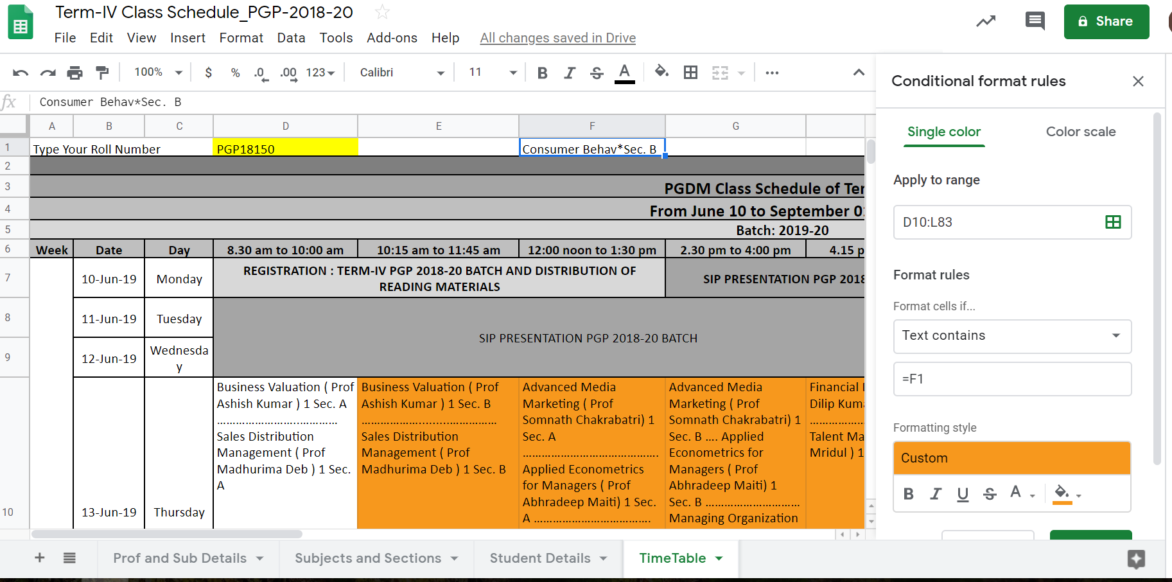Screen dimensions: 1172x582
Task: Open activity dashboard trend icon
Action: [x=986, y=21]
